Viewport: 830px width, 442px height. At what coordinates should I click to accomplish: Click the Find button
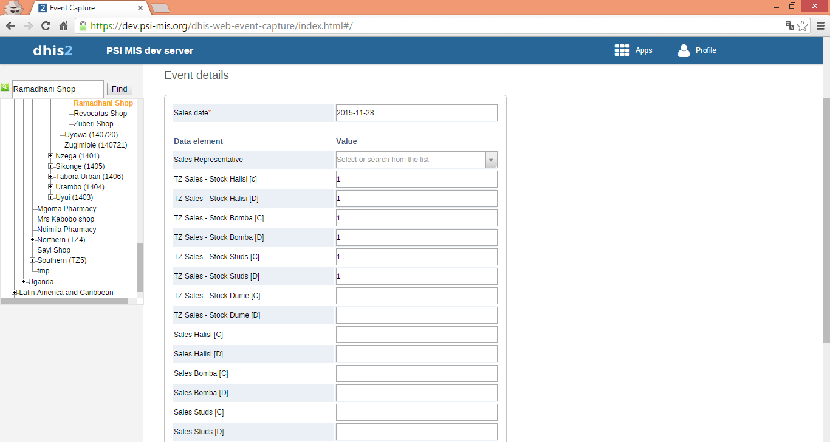(x=120, y=89)
